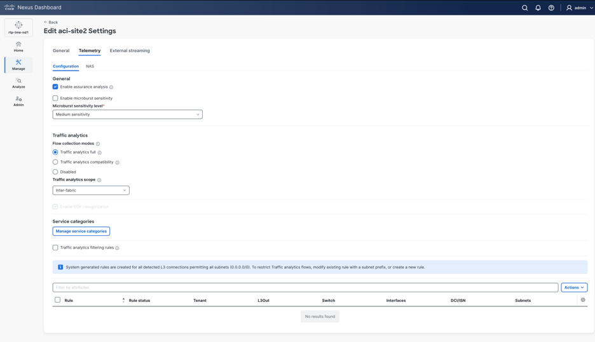This screenshot has width=595, height=342.
Task: Select Traffic analytics compatibility radio
Action: 55,161
